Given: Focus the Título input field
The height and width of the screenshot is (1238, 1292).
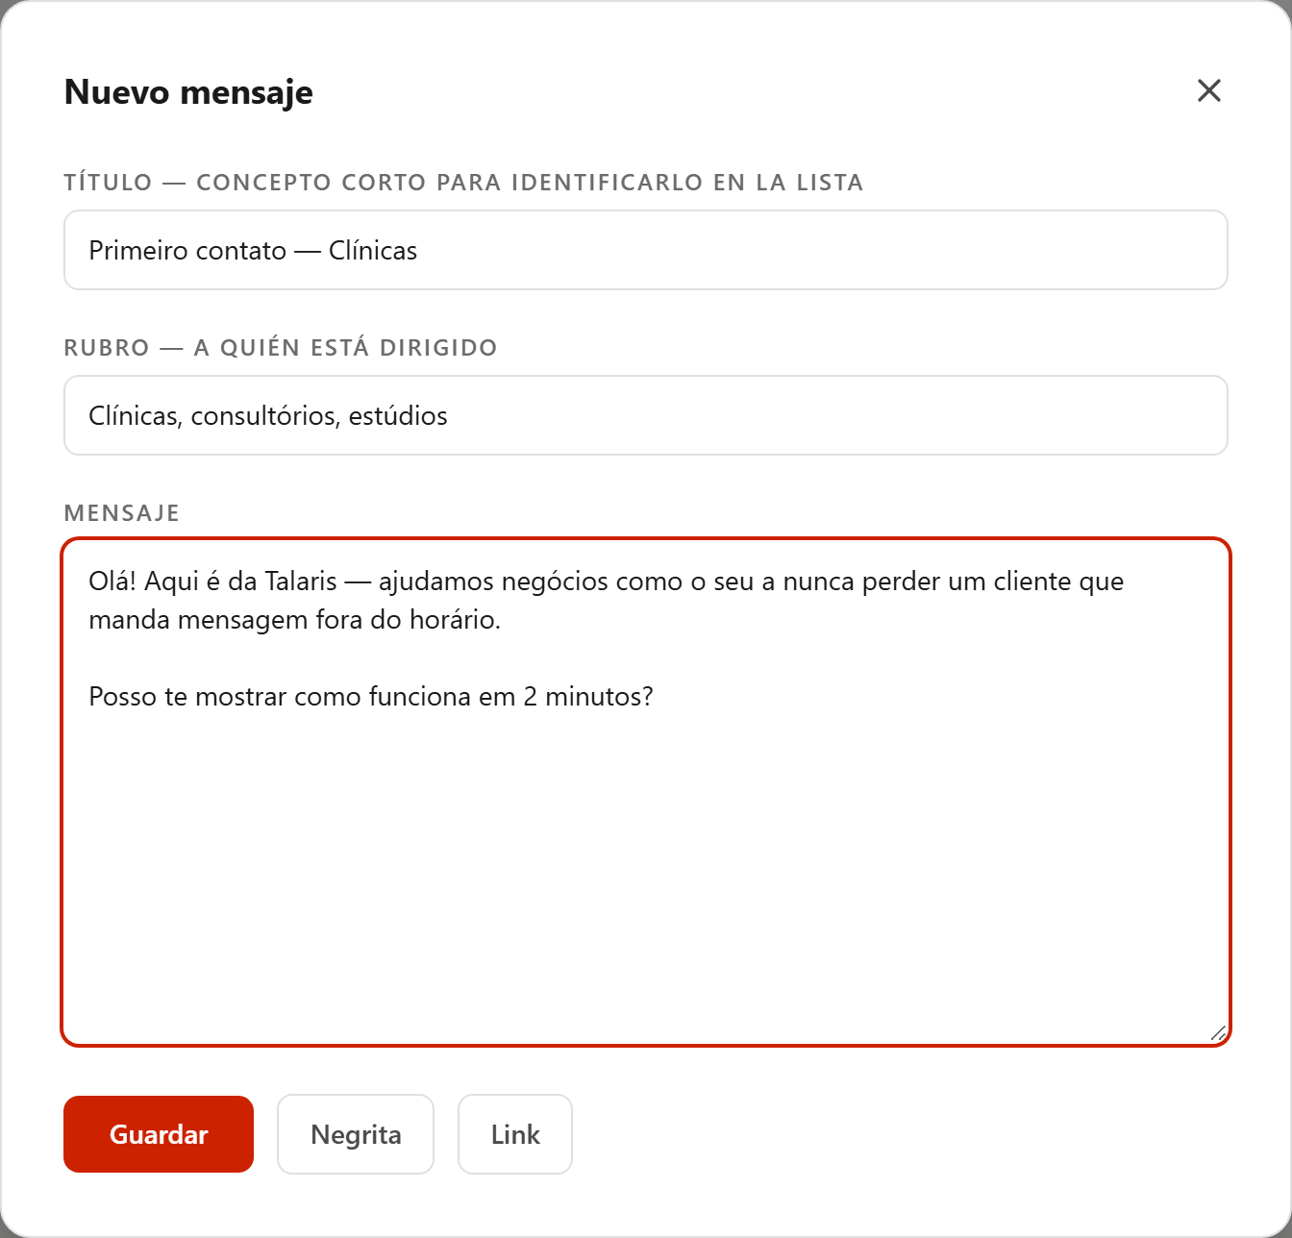Looking at the screenshot, I should point(646,250).
